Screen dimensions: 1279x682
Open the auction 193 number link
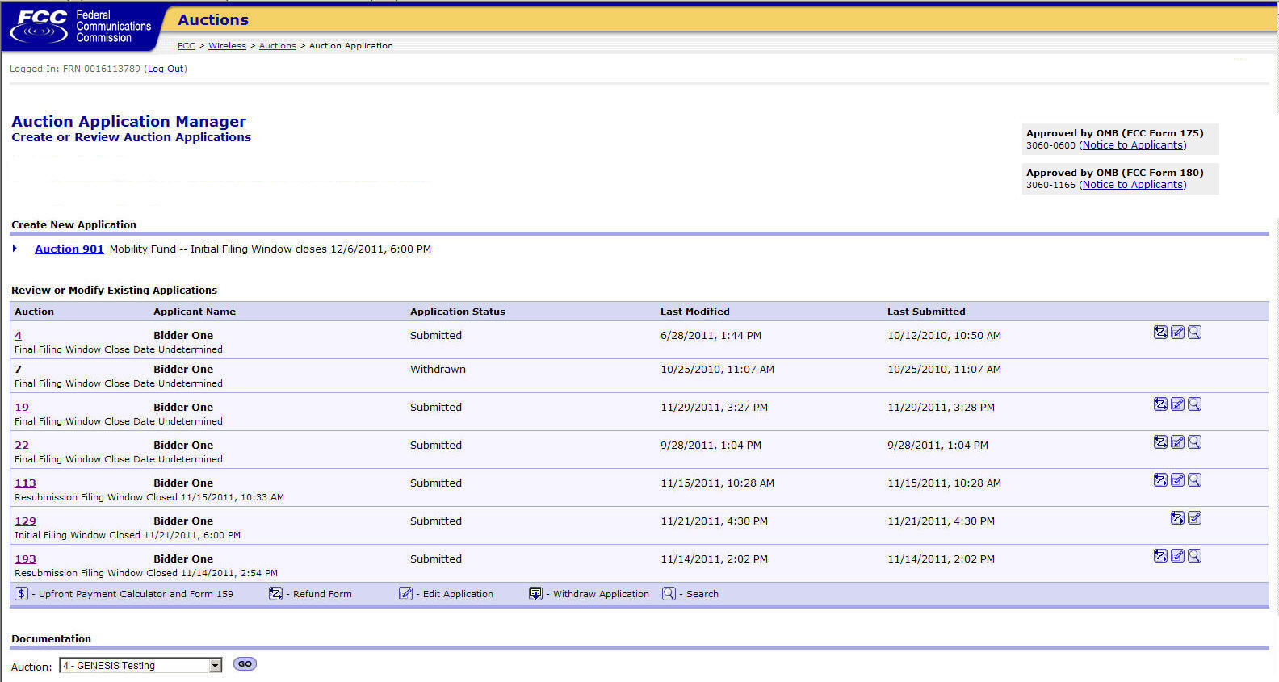tap(25, 559)
